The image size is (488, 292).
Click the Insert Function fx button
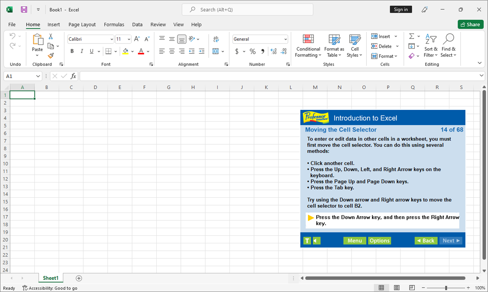click(73, 76)
